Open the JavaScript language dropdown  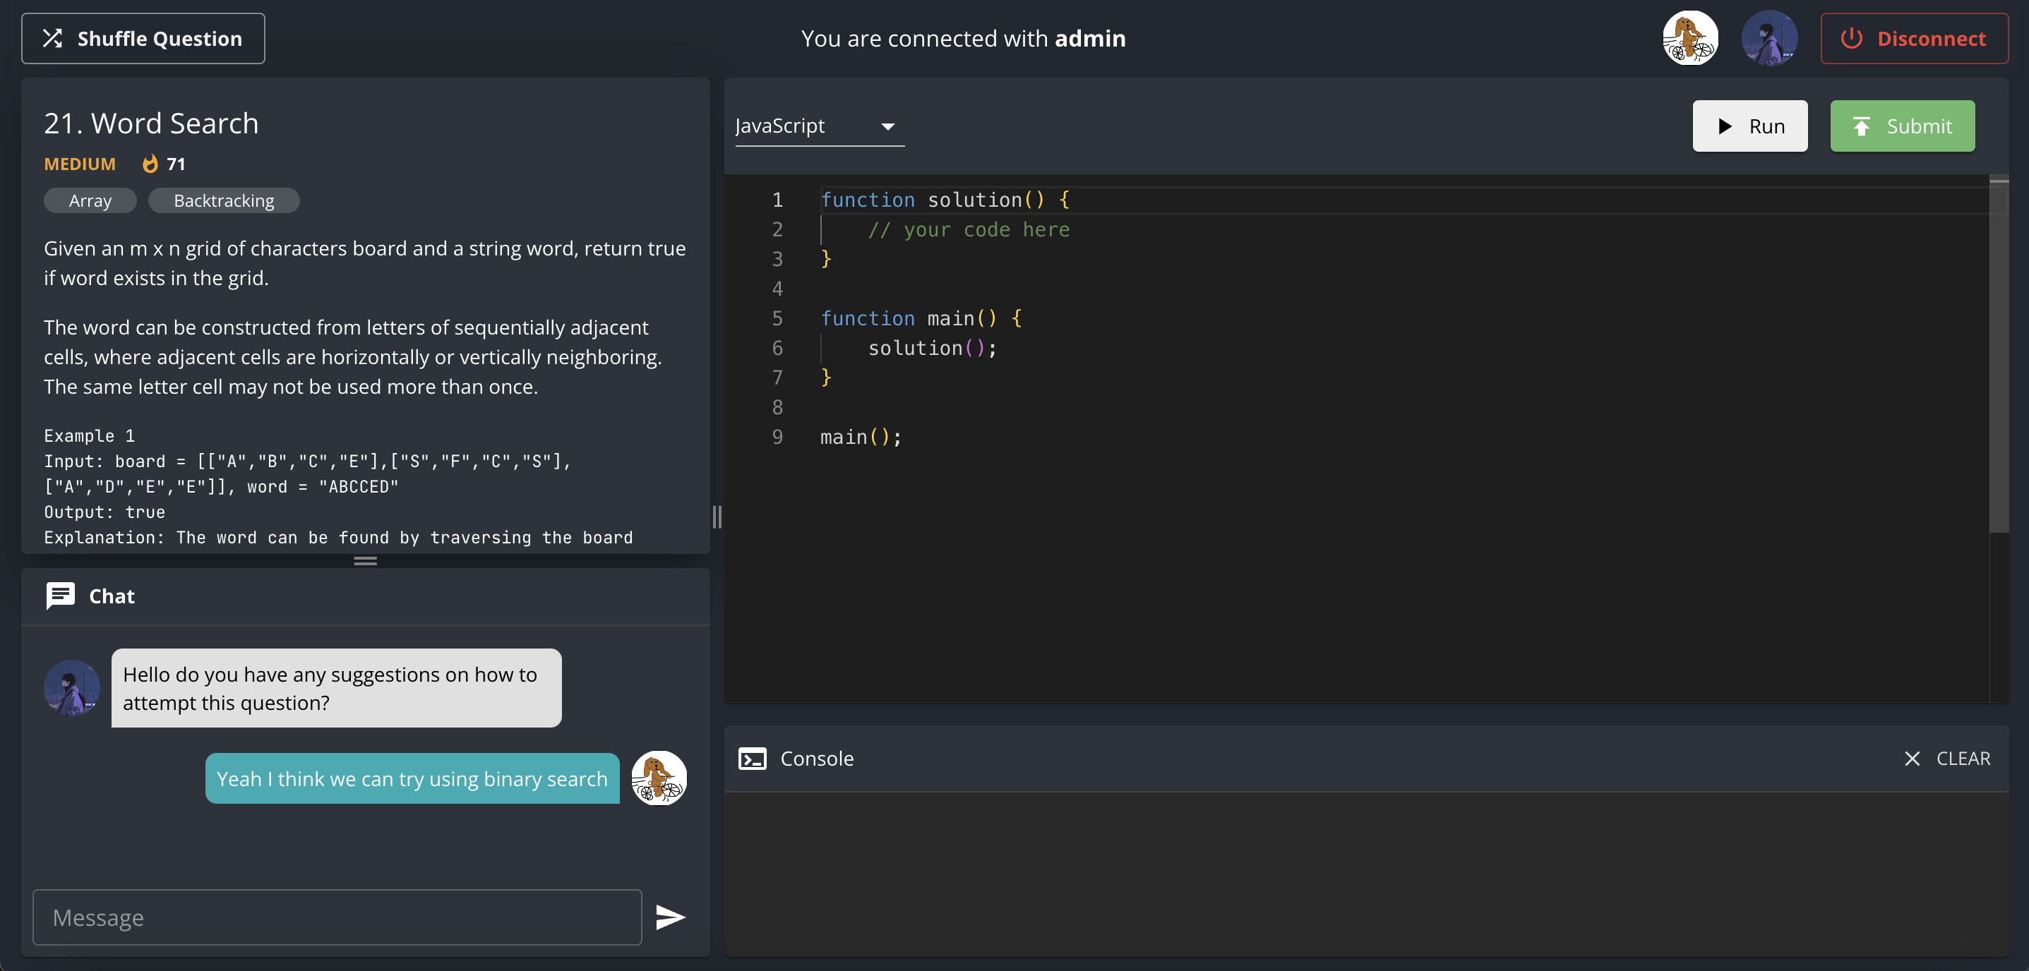[x=818, y=126]
